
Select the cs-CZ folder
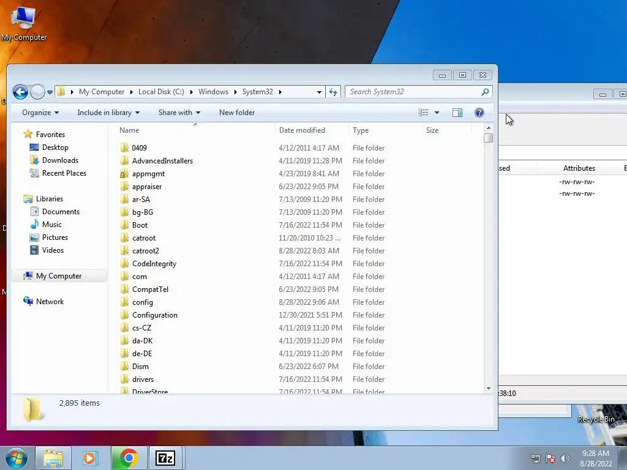[x=142, y=328]
